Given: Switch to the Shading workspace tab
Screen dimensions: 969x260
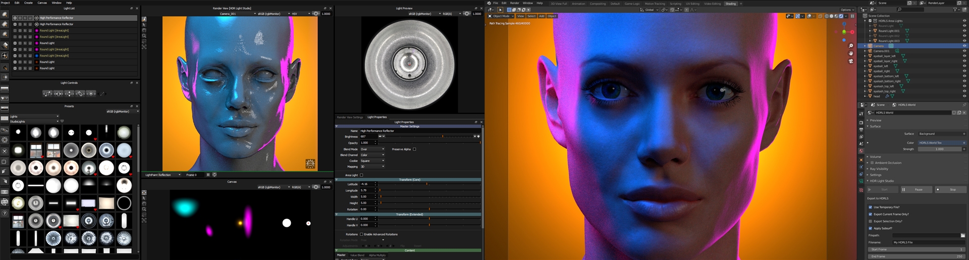Looking at the screenshot, I should coord(730,4).
